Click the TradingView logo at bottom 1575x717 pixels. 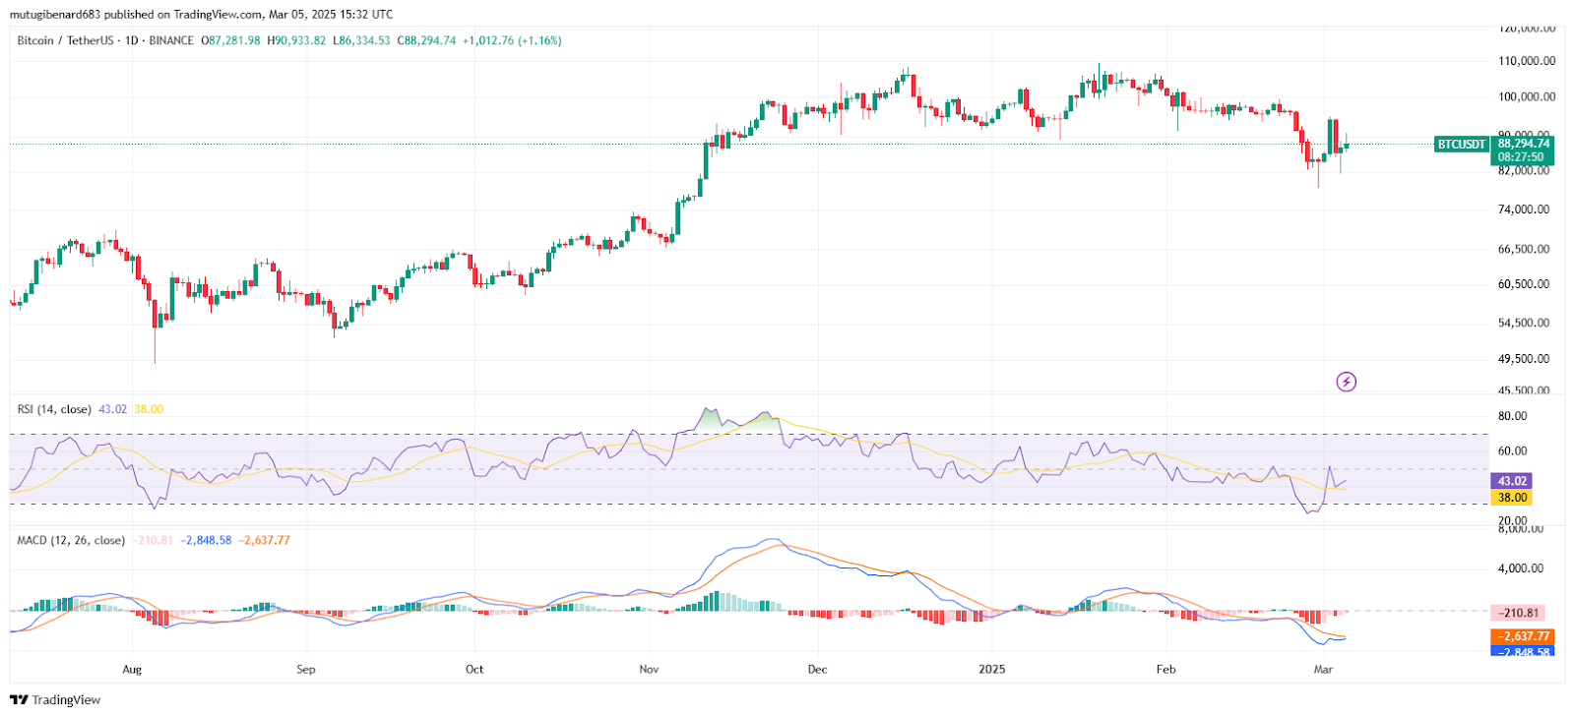tap(55, 700)
